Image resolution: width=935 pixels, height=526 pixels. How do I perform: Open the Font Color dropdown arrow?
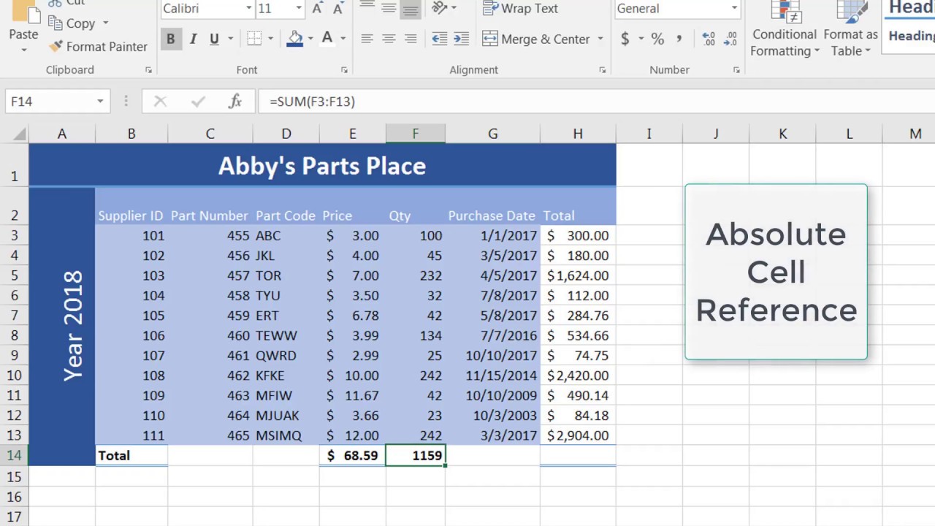point(343,39)
